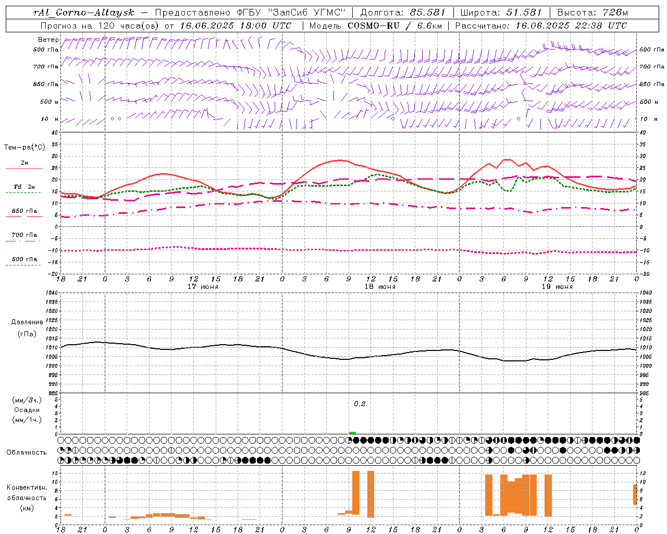Click the Рассчитано: 16.06.2025 22:38 UTC timestamp

click(x=541, y=26)
